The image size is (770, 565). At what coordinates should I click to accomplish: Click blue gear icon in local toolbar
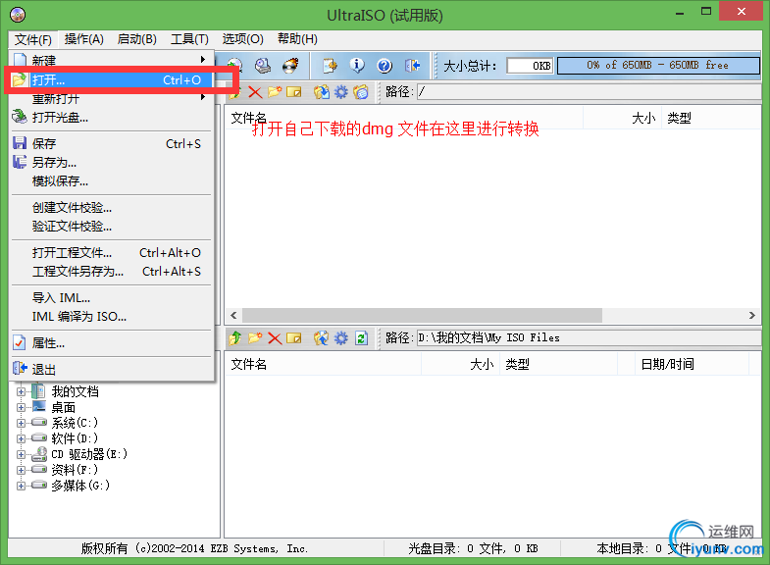tap(340, 338)
